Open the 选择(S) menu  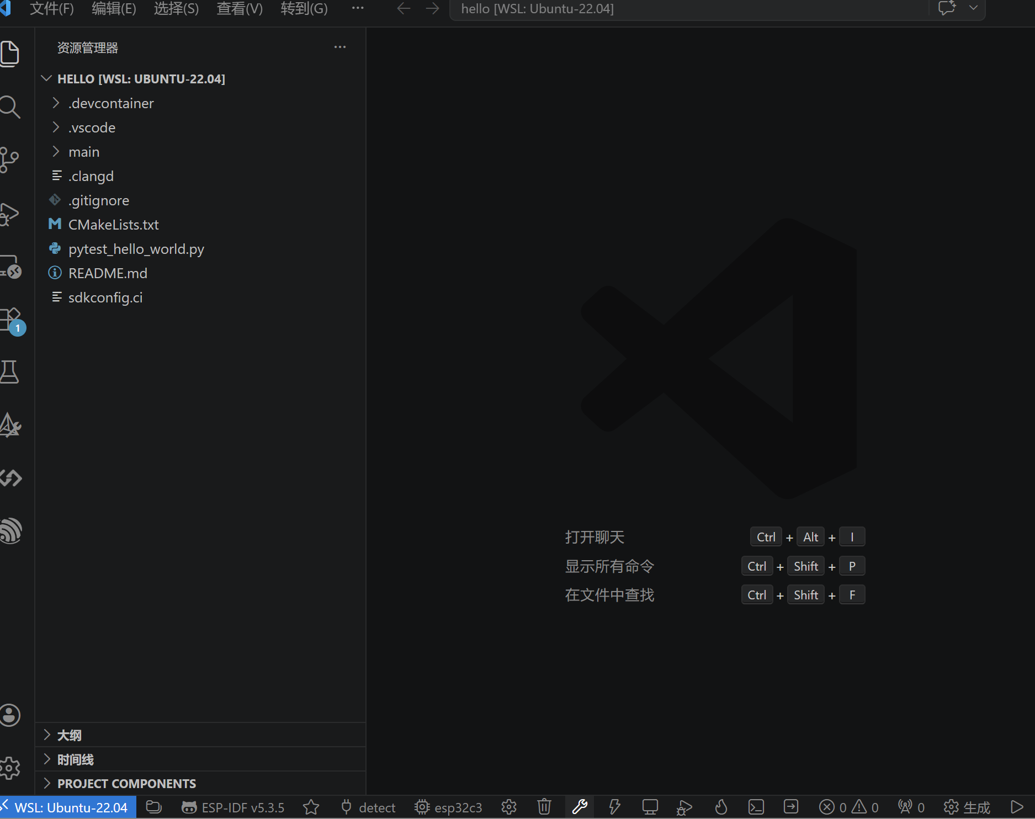coord(176,9)
